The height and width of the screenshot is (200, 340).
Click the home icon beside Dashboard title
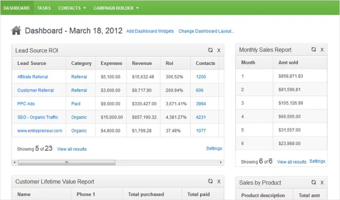pos(17,31)
